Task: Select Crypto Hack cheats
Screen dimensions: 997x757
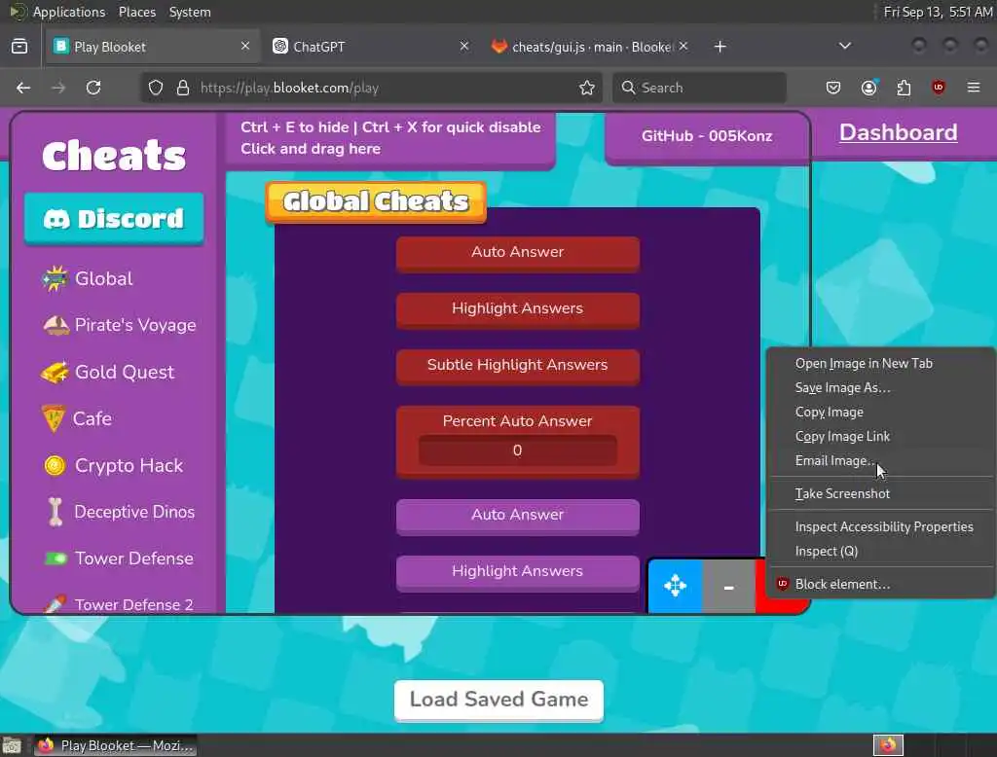Action: (113, 465)
